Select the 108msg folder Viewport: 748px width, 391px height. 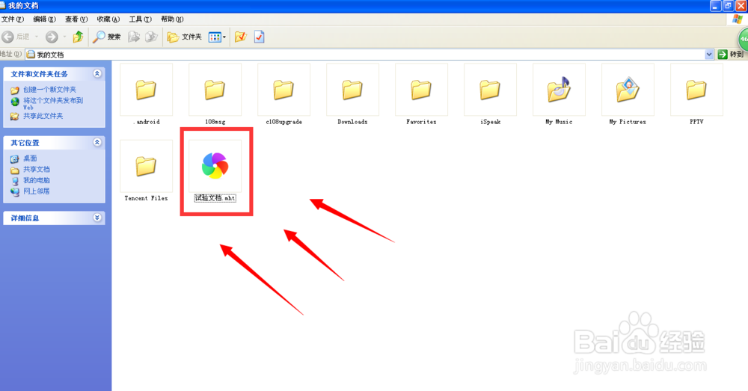(215, 90)
